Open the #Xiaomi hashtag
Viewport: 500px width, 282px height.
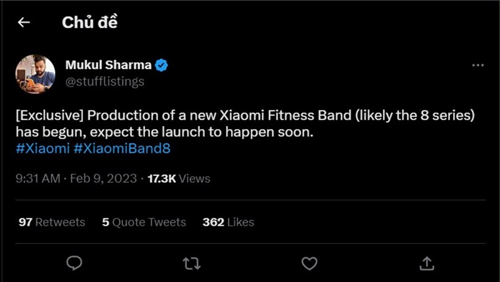click(42, 148)
